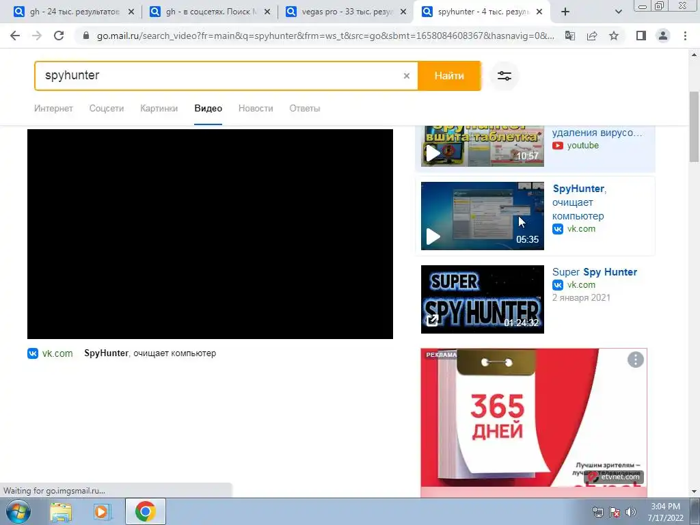This screenshot has height=525, width=700.
Task: Open a new browser tab
Action: 565,12
